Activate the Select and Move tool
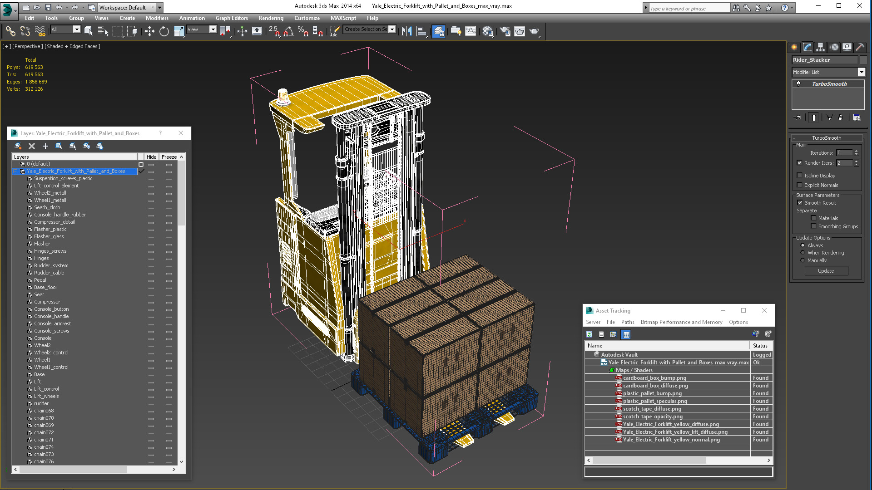872x490 pixels. click(149, 31)
